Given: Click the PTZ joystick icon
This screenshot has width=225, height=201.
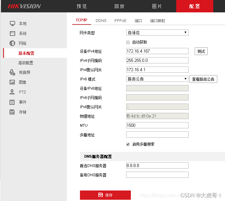Looking at the screenshot, I should click(x=12, y=92).
